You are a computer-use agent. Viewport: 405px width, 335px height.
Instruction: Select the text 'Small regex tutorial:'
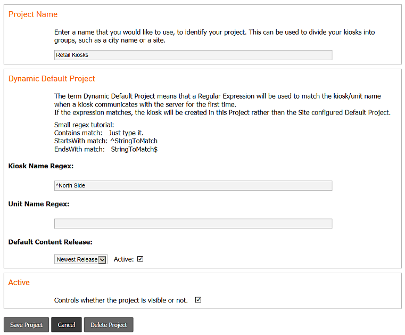(84, 125)
